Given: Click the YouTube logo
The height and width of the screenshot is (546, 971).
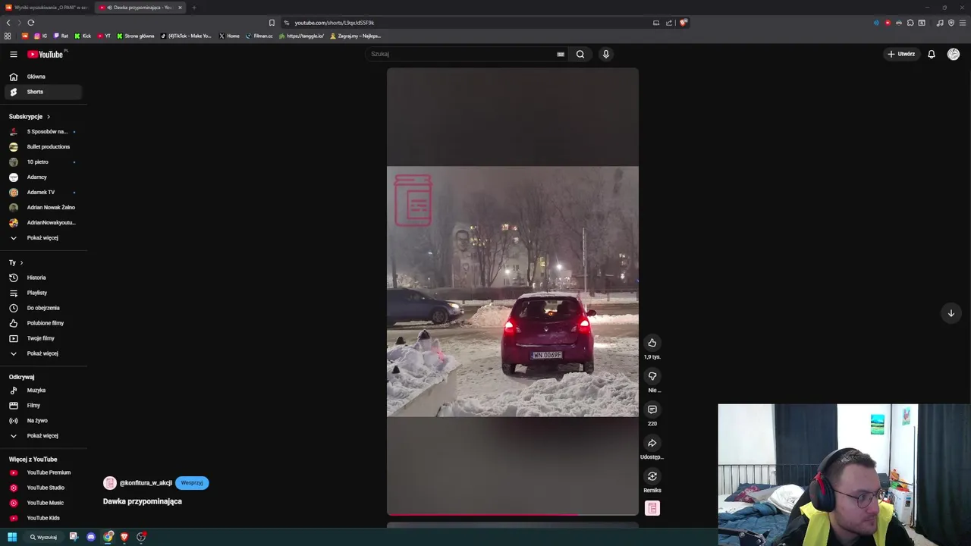Looking at the screenshot, I should [47, 54].
